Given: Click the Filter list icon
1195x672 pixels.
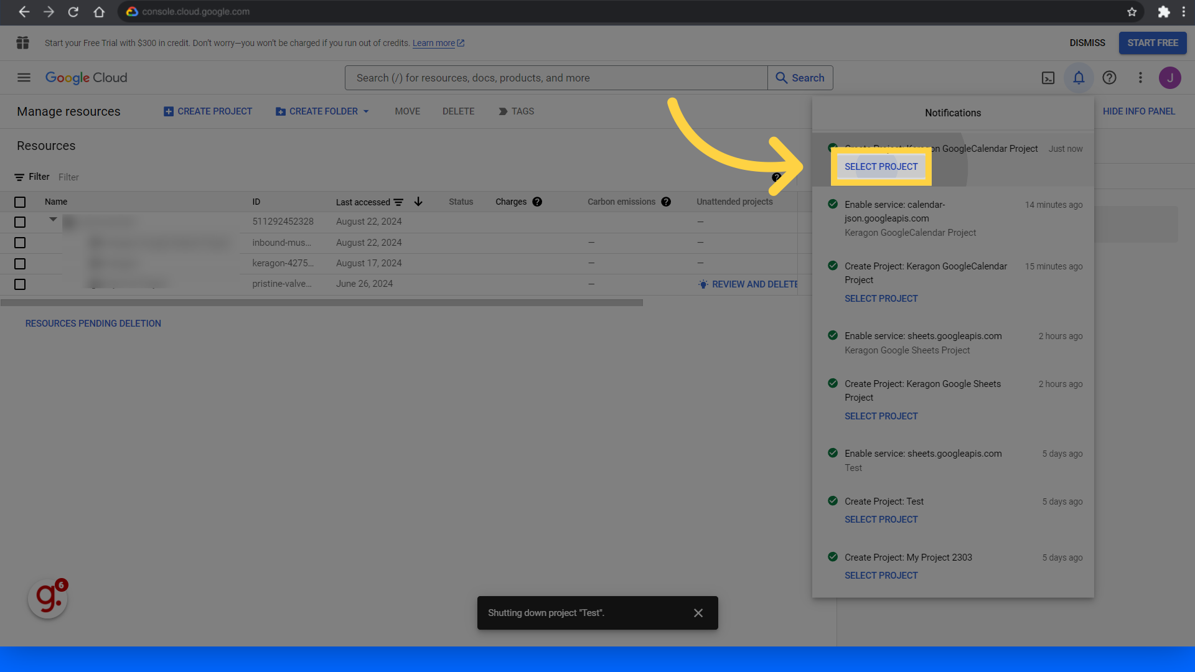Looking at the screenshot, I should [x=19, y=177].
